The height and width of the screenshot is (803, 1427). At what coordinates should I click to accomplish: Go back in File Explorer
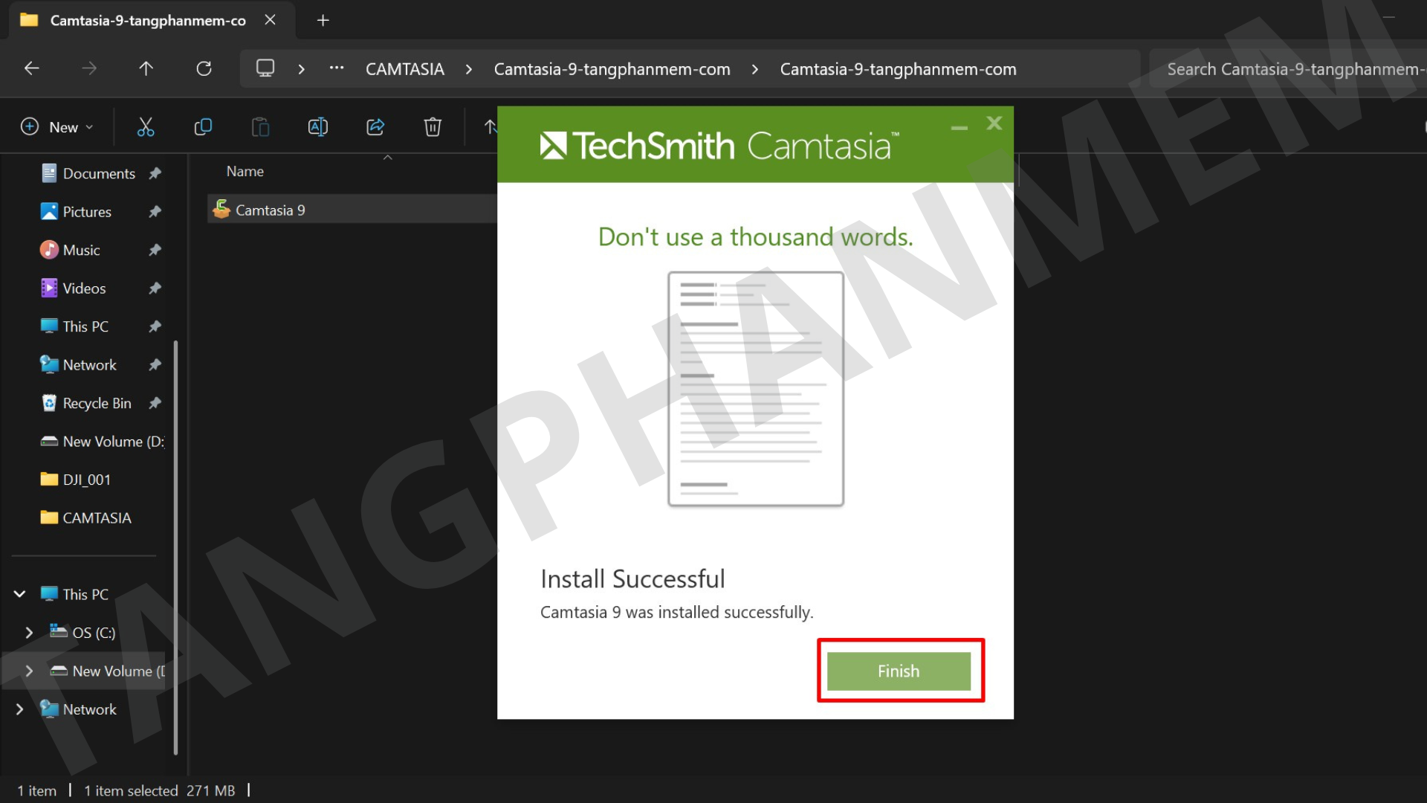click(x=31, y=68)
